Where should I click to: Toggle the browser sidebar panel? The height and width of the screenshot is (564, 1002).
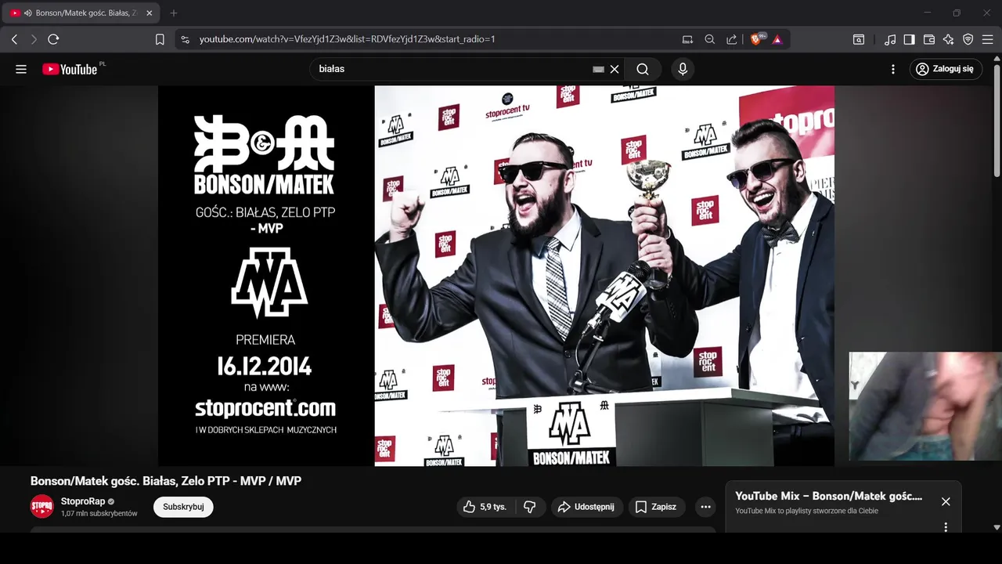click(x=909, y=39)
